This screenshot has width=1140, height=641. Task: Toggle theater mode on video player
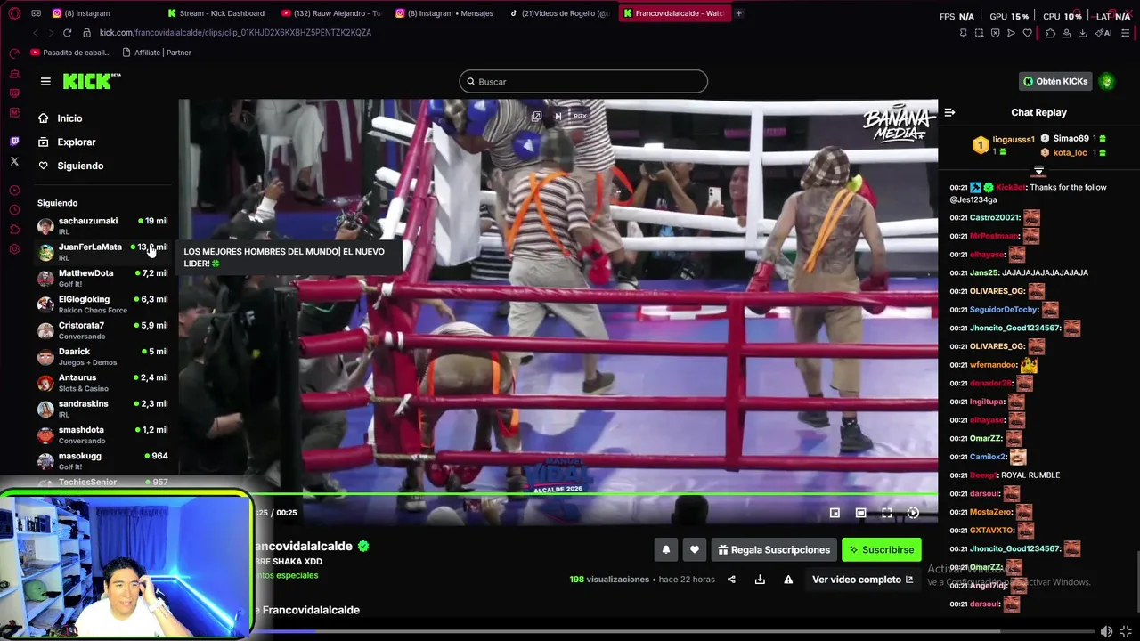[x=860, y=513]
